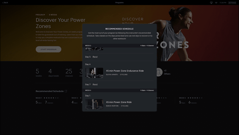Click the Day 5 Rest row
The image size is (239, 135).
pyautogui.click(x=119, y=57)
